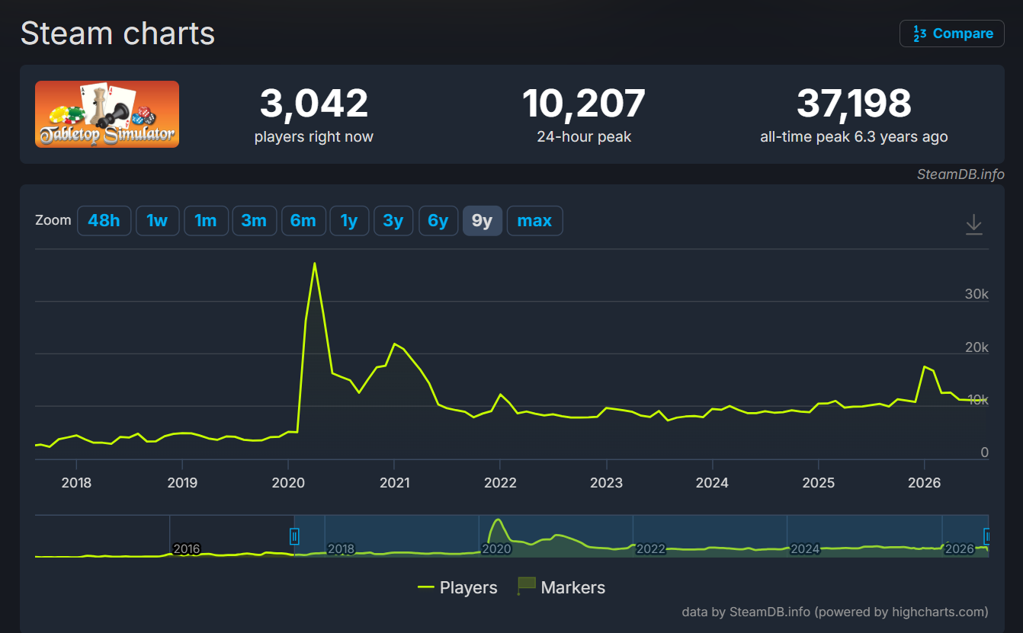Grab the right navigator range handle

coord(987,536)
